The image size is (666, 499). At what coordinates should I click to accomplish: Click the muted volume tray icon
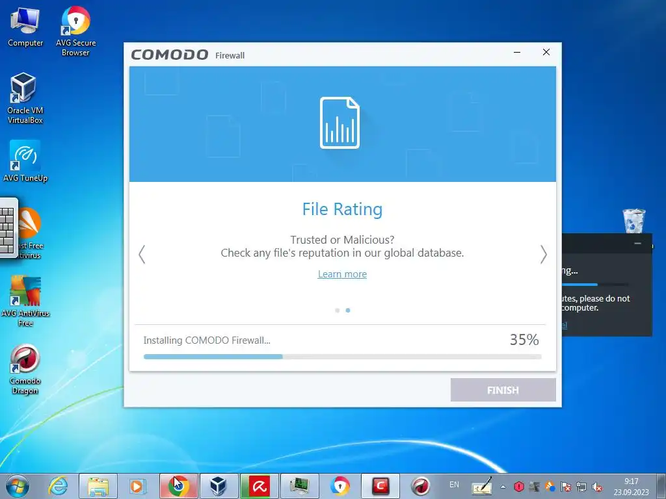click(597, 487)
